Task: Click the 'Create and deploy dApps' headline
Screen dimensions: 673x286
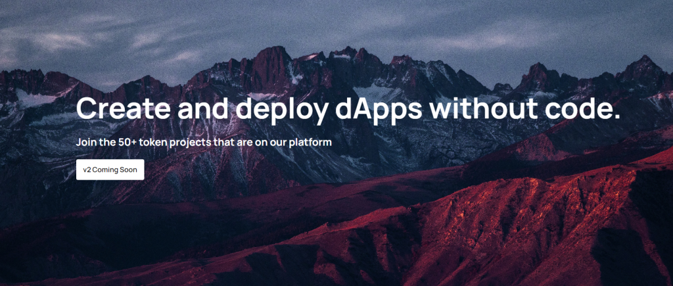Action: (x=348, y=108)
